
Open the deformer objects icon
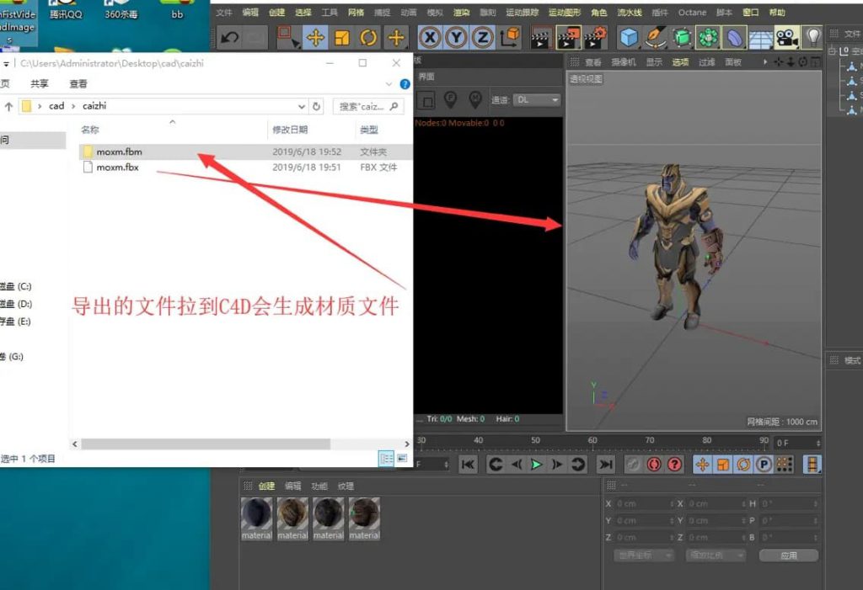click(734, 37)
